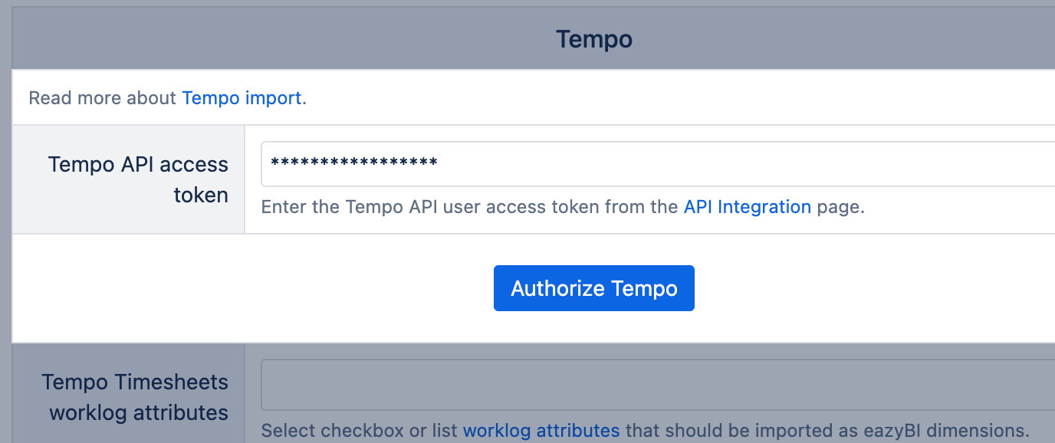Focus the Tempo API access token field

658,164
